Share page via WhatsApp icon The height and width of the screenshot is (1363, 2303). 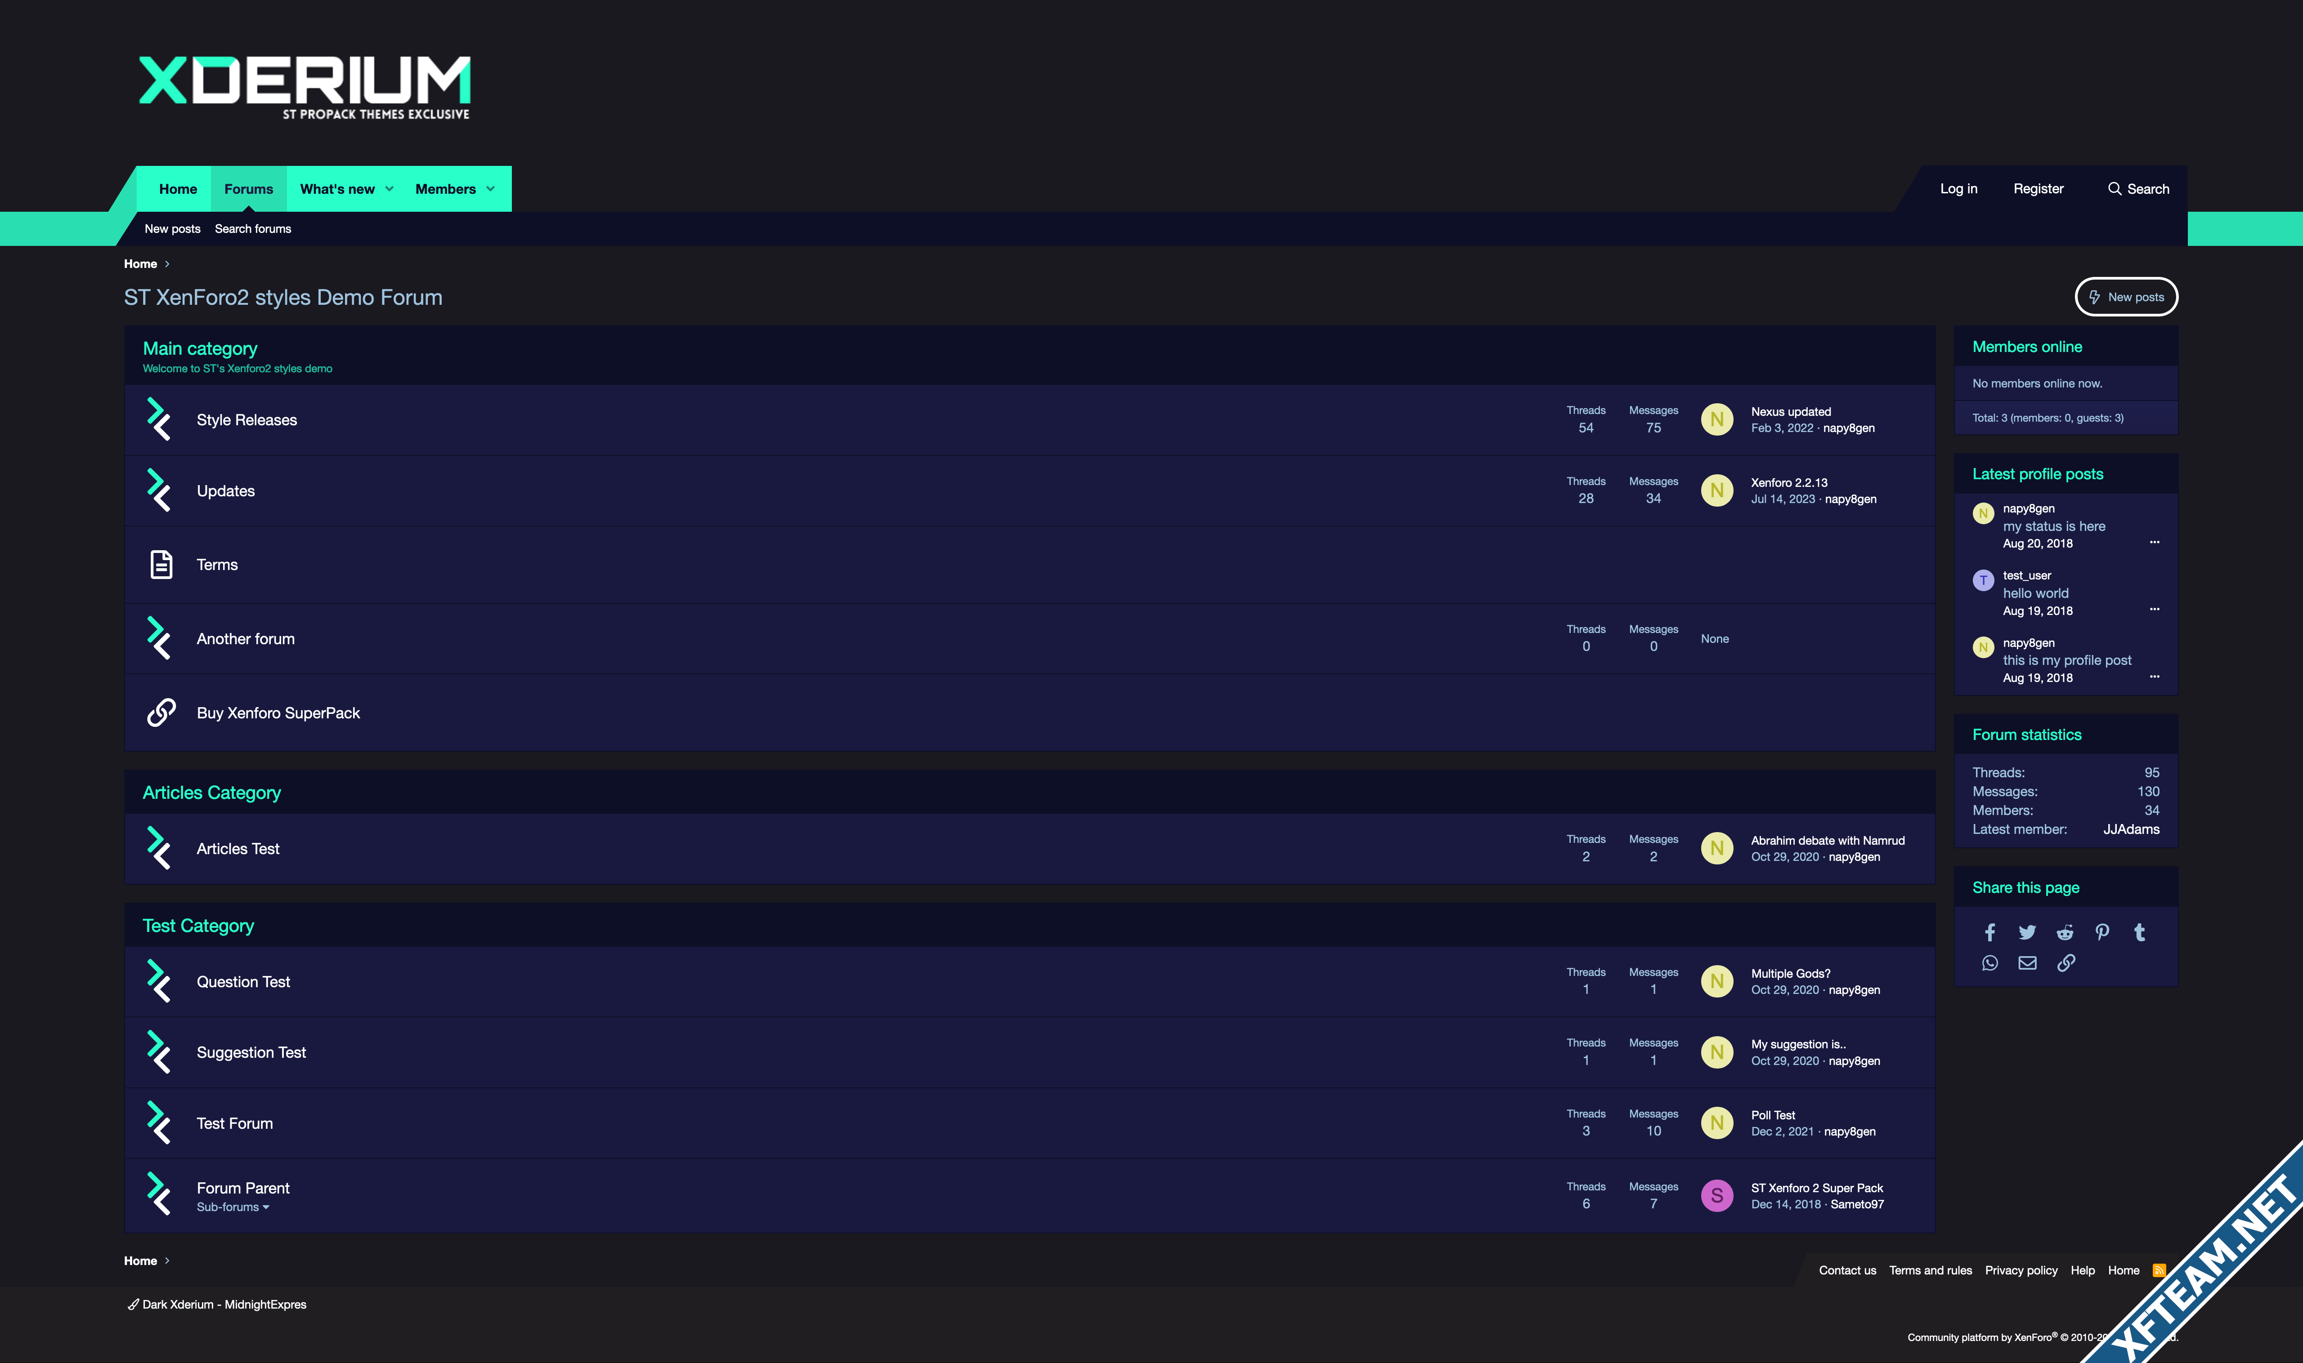[x=1989, y=962]
